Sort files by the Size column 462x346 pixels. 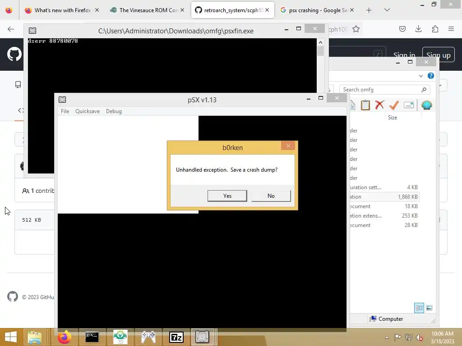[393, 118]
